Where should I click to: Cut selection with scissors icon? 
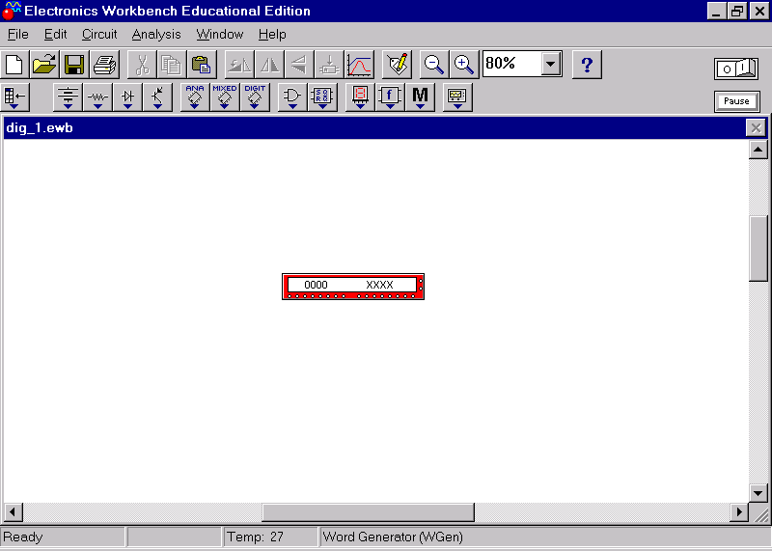click(x=142, y=65)
